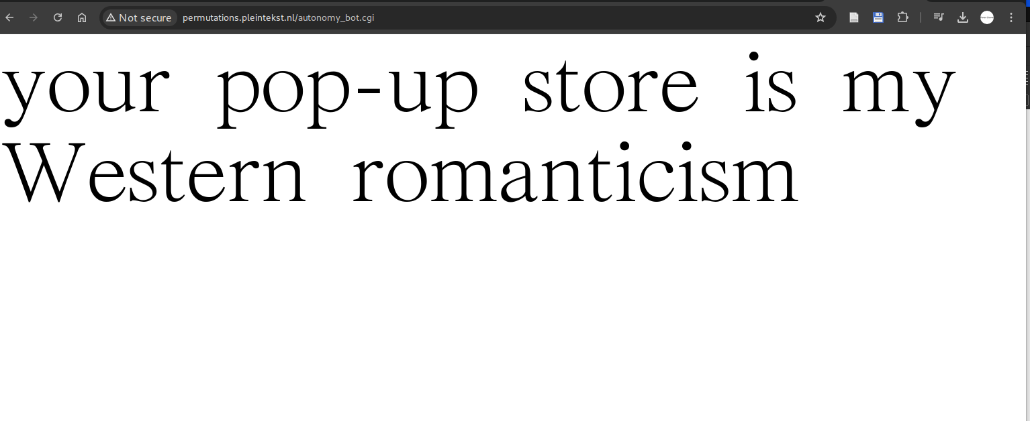Click the blue floppy disk extension icon
The image size is (1030, 421).
(x=878, y=17)
